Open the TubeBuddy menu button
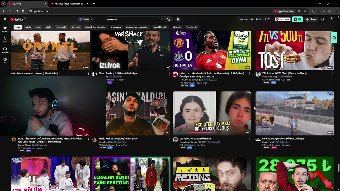Viewport: 340px width, 191px height. (x=297, y=19)
